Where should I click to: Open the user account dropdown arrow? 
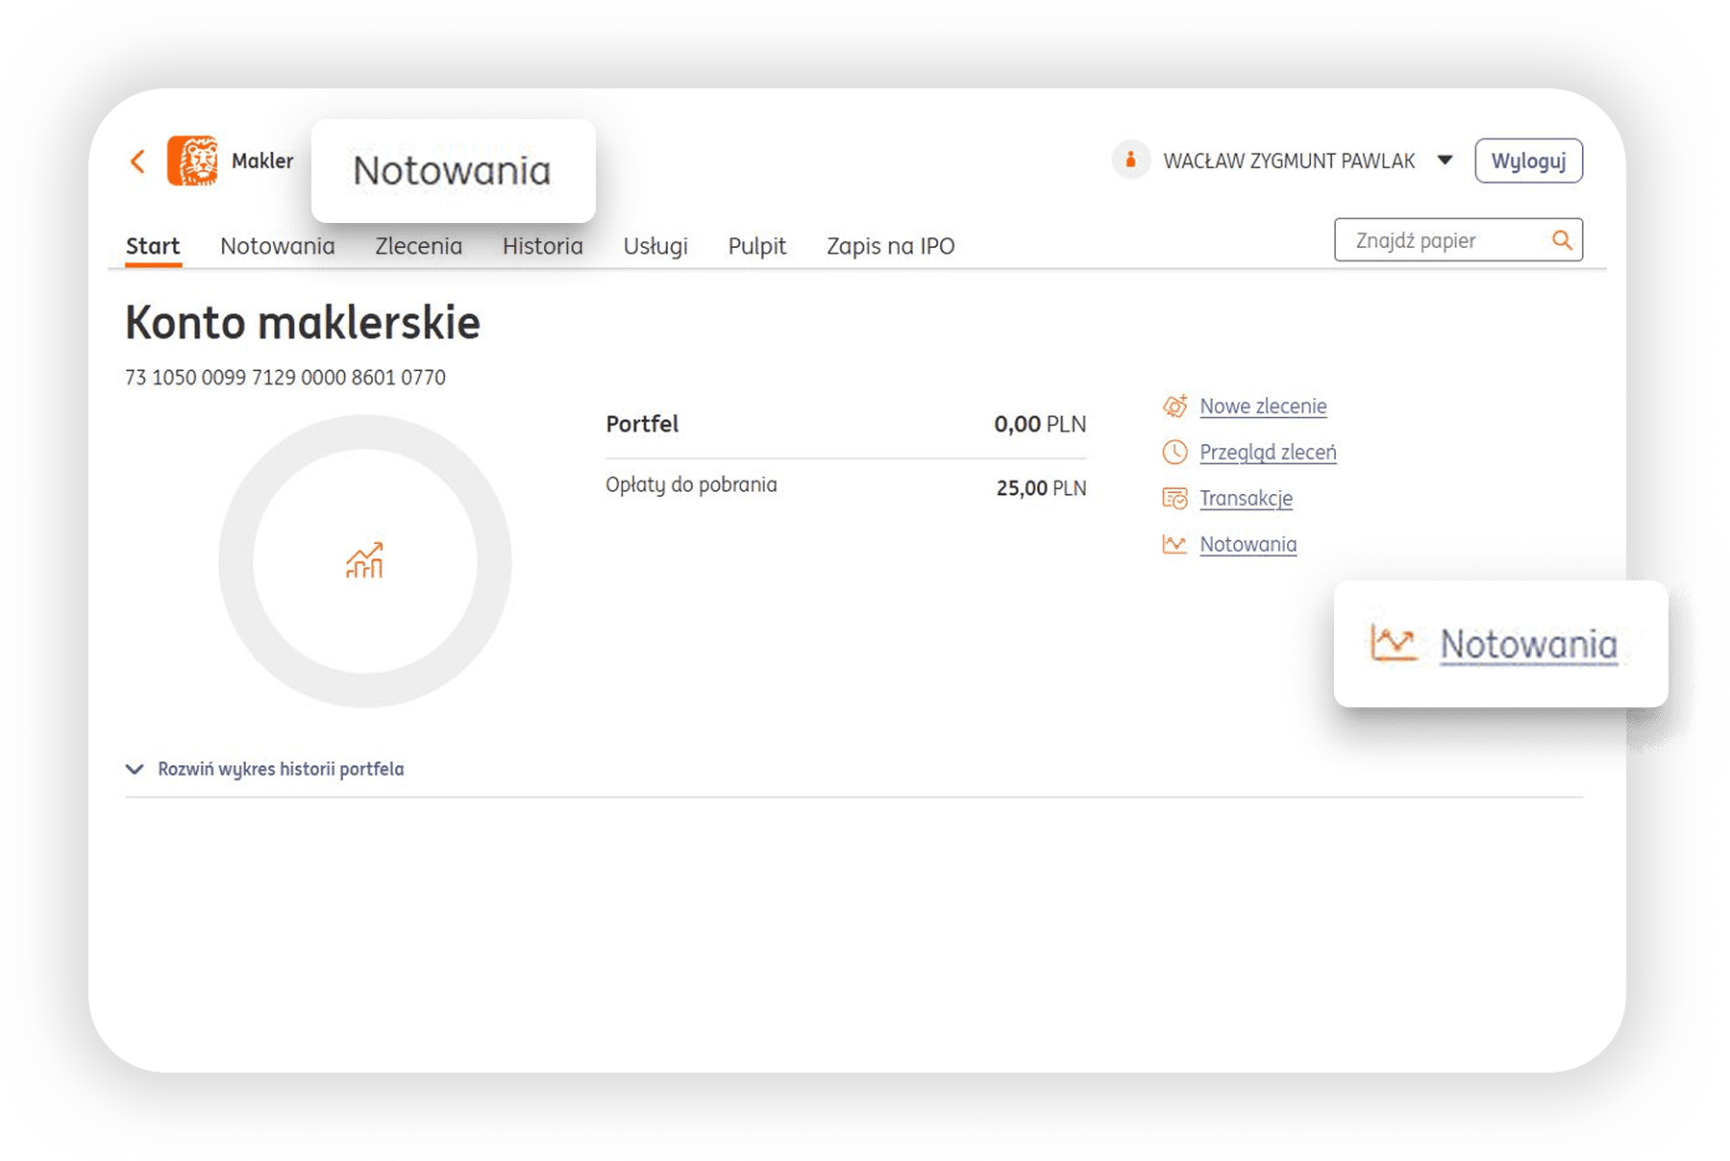point(1445,161)
